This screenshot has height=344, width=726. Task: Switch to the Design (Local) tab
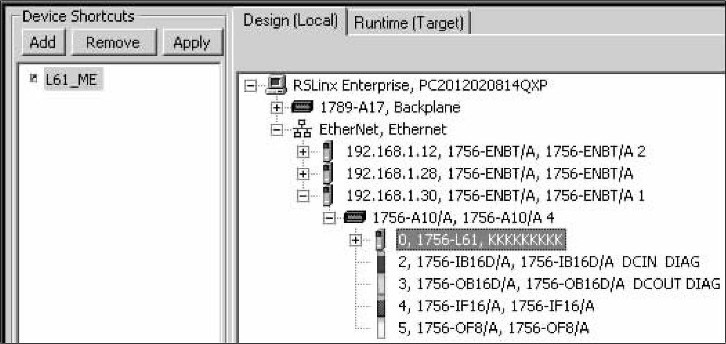[x=291, y=21]
